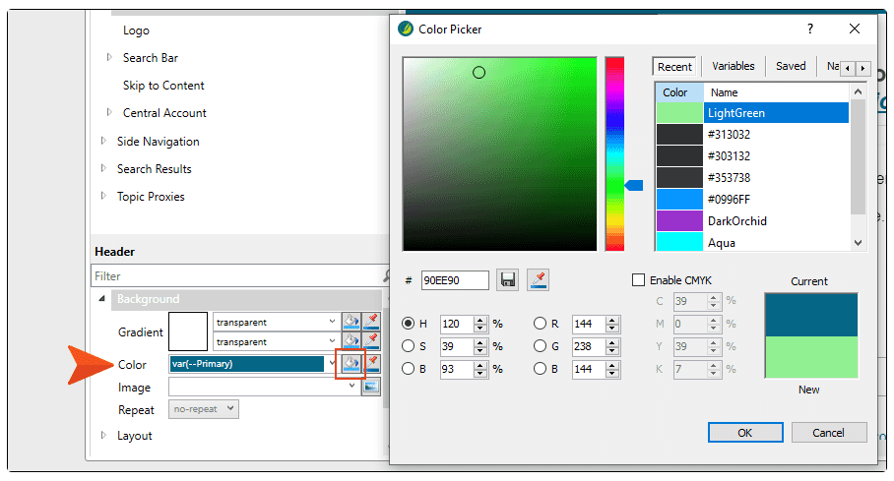Click the save color floppy disk icon
This screenshot has width=894, height=481.
point(507,279)
